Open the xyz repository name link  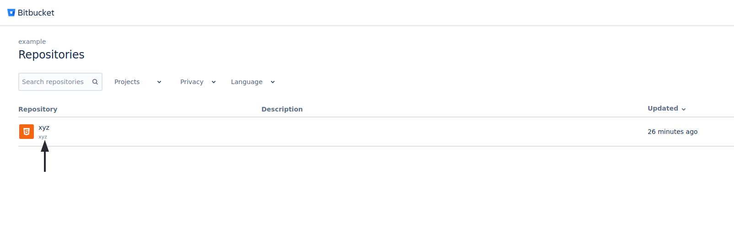tap(44, 127)
